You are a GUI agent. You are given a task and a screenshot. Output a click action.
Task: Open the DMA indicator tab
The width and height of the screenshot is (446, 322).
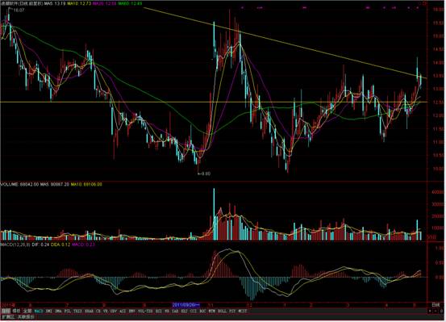point(58,312)
